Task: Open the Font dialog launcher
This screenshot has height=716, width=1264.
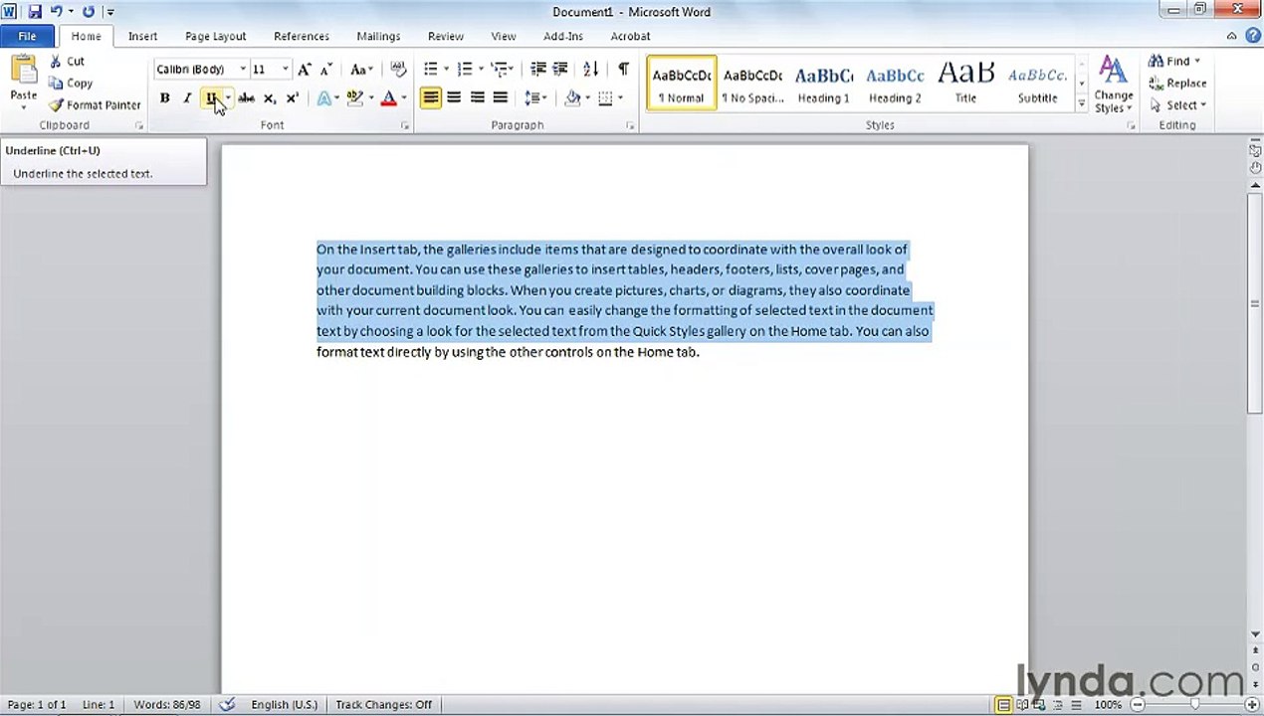Action: tap(405, 126)
